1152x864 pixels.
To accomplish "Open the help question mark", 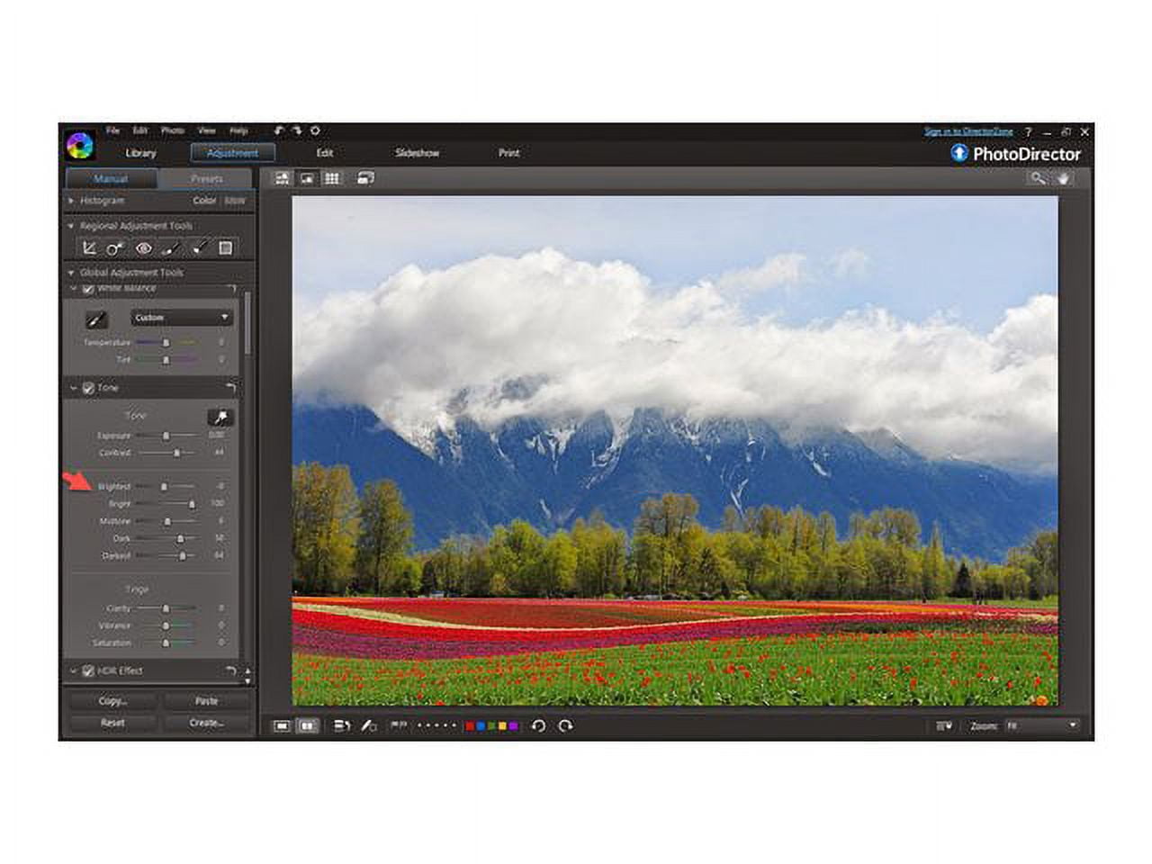I will coord(1028,132).
